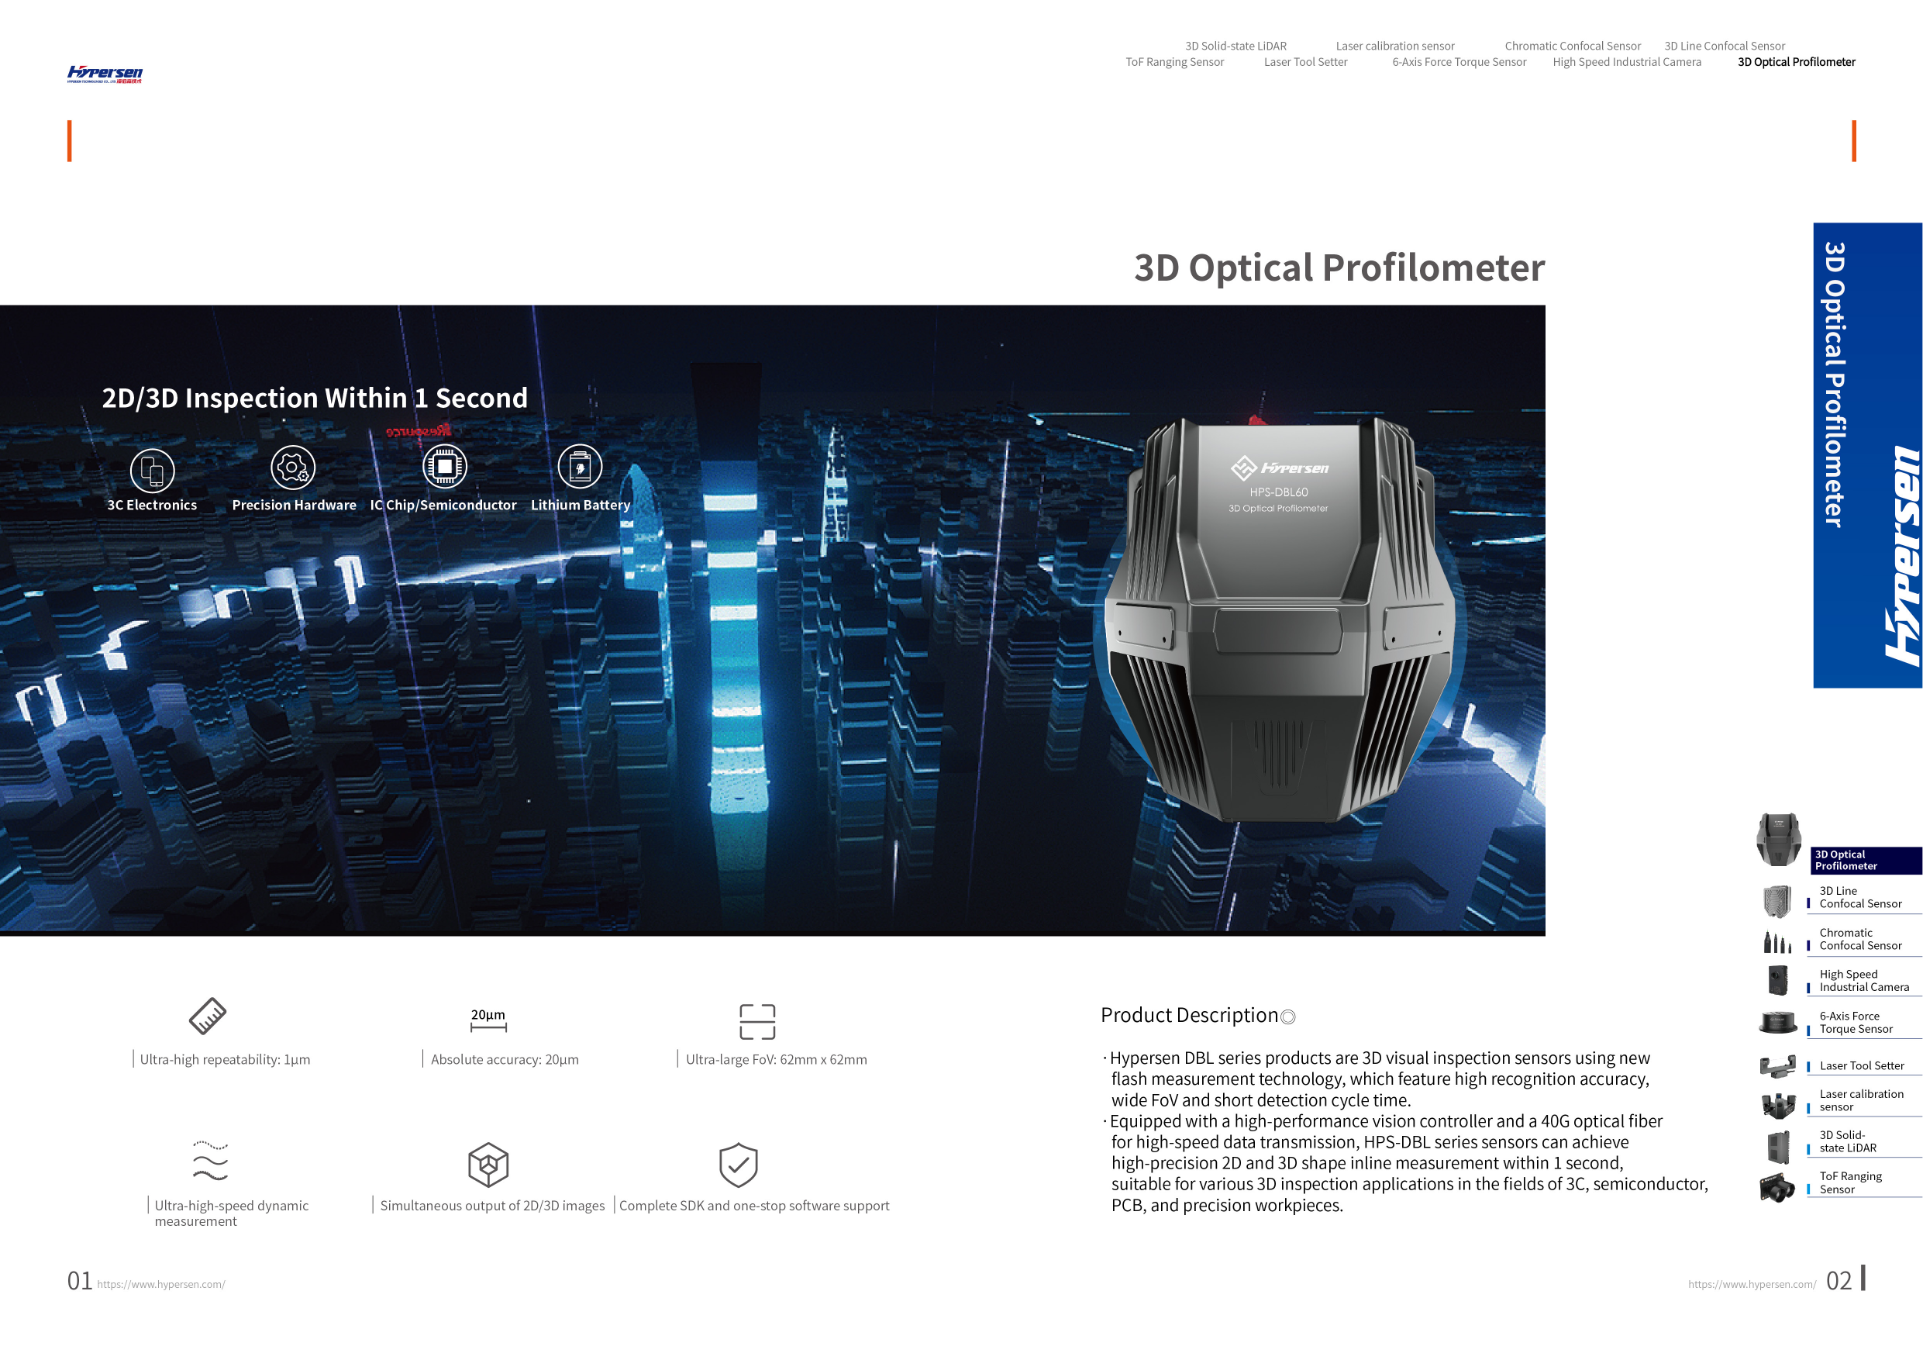Click the cube icon for 2D/3D images
This screenshot has width=1923, height=1360.
488,1165
